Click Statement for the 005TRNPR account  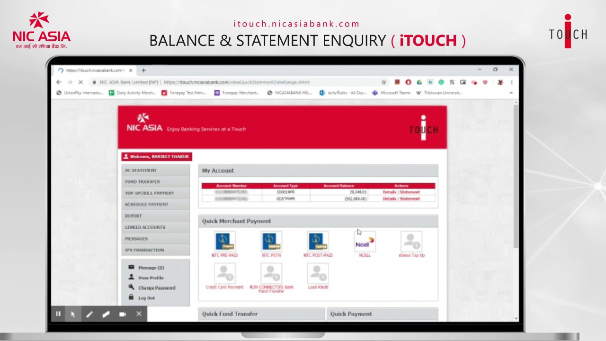tap(410, 199)
